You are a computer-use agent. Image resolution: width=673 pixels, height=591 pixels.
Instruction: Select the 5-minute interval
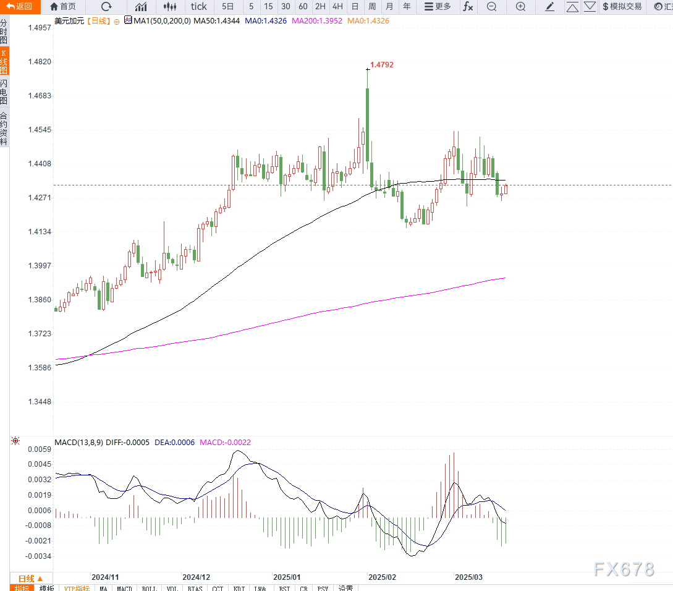click(251, 6)
